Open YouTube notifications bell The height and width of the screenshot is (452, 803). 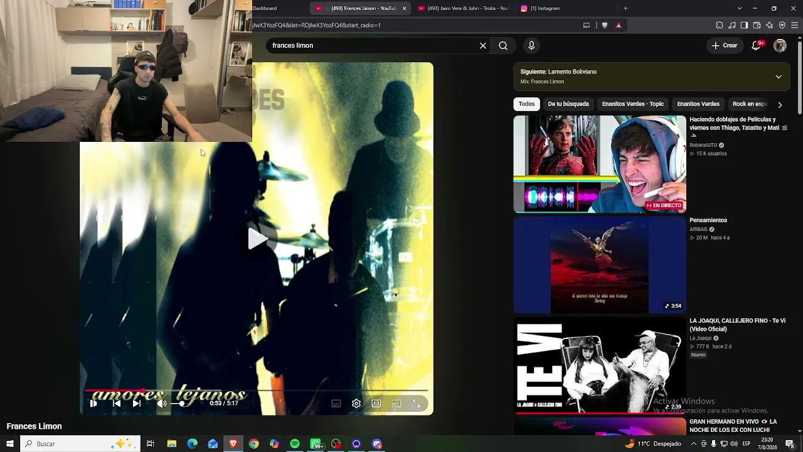click(x=757, y=46)
